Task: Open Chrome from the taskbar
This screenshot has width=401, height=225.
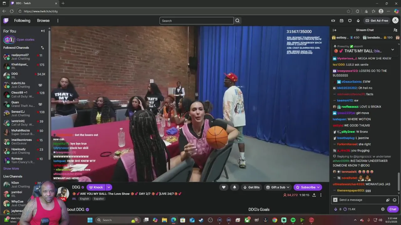Action: click(275, 220)
